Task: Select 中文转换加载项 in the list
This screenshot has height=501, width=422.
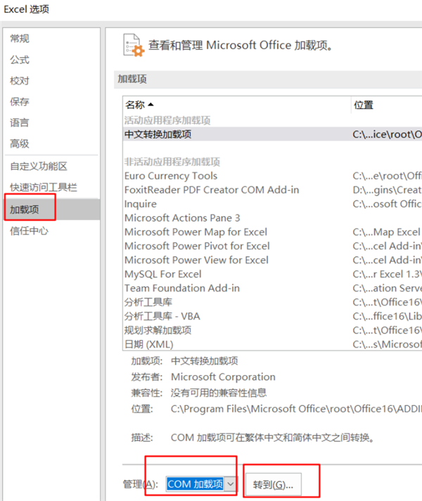Action: pos(158,134)
